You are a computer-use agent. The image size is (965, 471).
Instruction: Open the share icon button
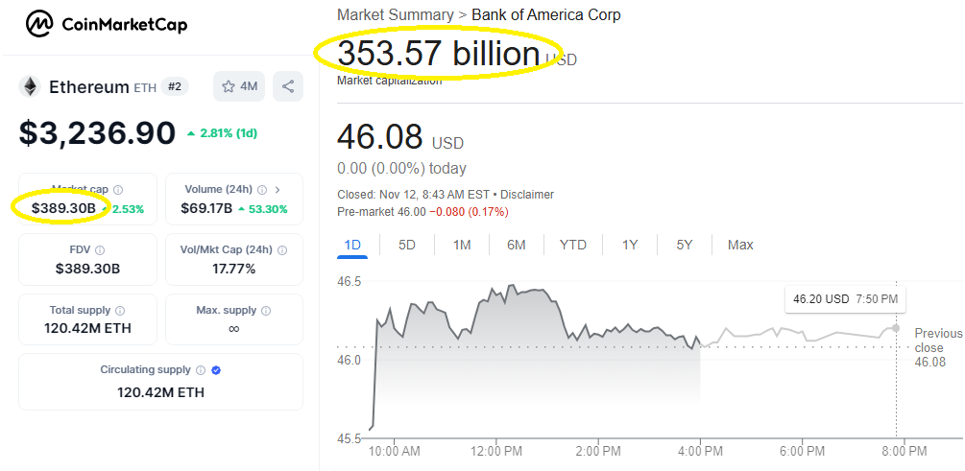pos(287,86)
